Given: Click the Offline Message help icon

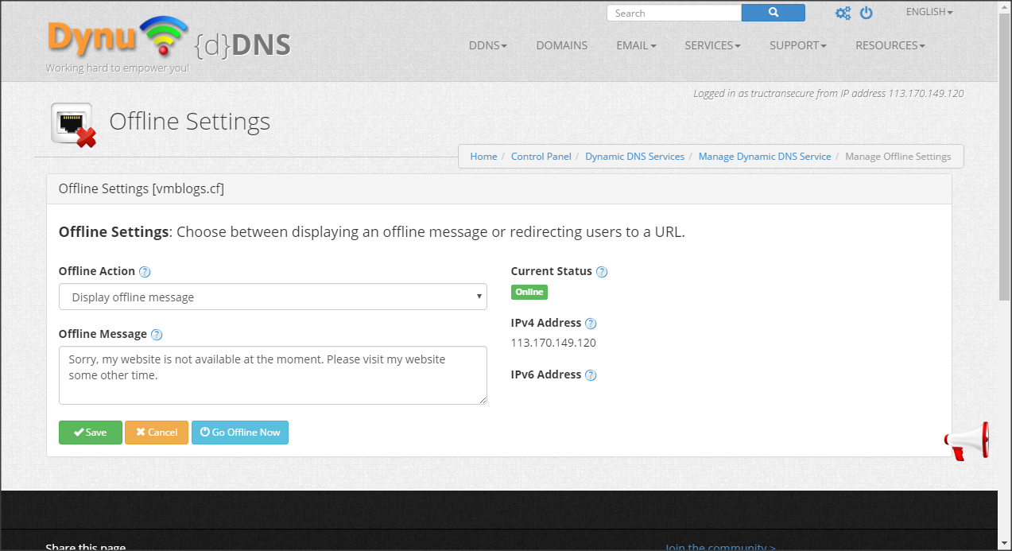Looking at the screenshot, I should click(x=157, y=335).
